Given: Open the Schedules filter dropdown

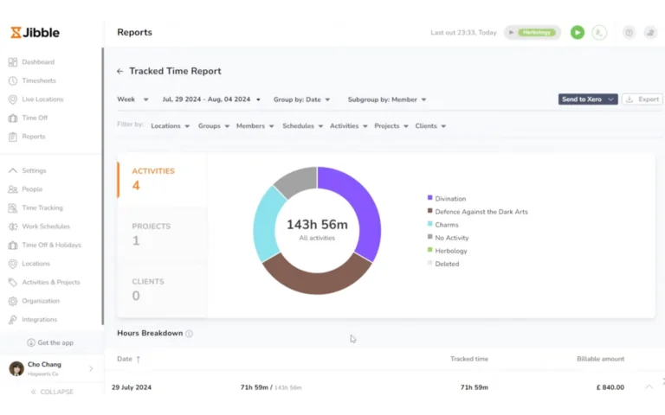Looking at the screenshot, I should pyautogui.click(x=303, y=125).
